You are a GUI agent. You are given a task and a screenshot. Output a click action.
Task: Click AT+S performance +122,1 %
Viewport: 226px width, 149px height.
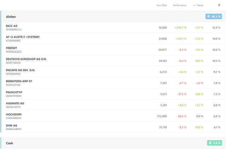181,39
